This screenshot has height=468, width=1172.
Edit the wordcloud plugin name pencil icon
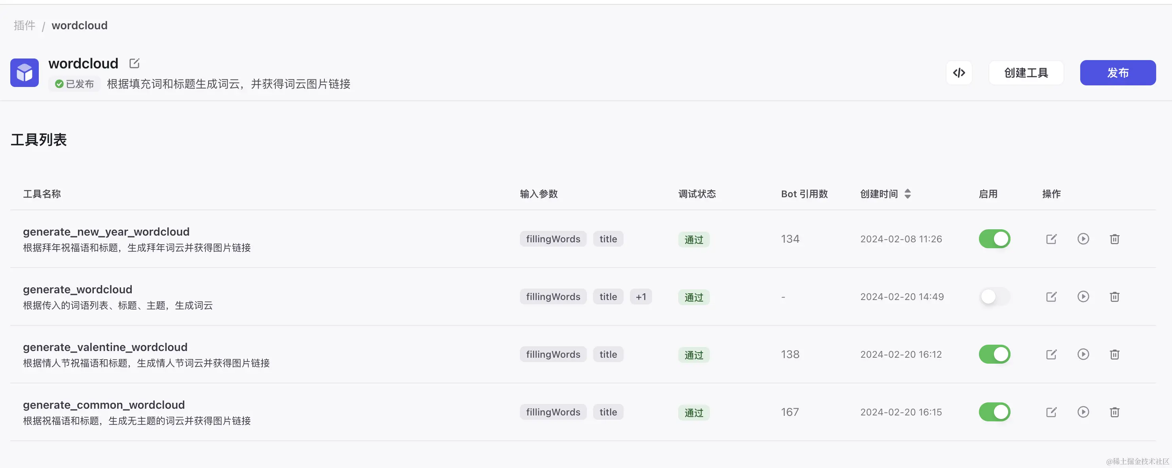134,63
